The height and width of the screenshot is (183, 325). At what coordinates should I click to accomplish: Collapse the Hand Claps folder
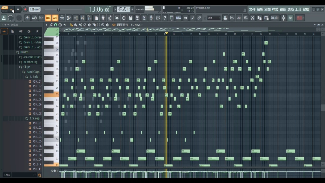pos(33,72)
